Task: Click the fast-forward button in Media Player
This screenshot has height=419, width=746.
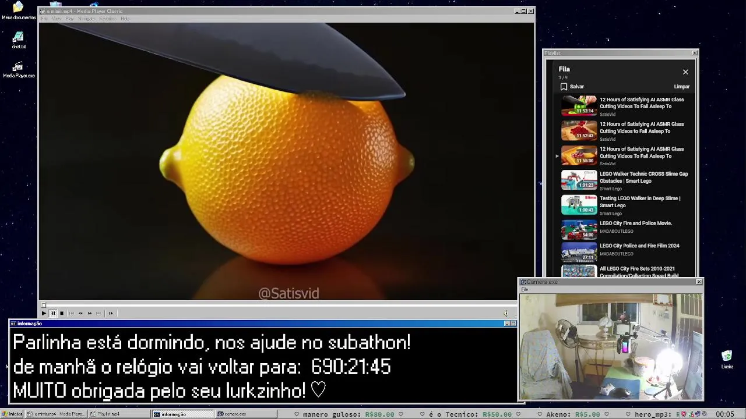Action: pos(89,313)
